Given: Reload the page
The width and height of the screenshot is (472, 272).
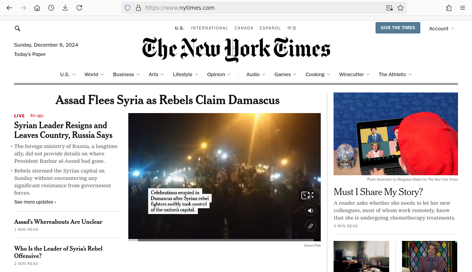Looking at the screenshot, I should [x=79, y=8].
